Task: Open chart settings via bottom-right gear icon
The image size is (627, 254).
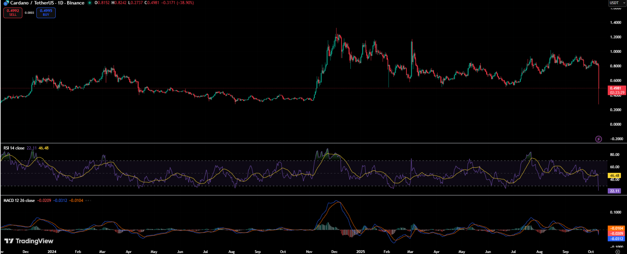Action: tap(617, 252)
